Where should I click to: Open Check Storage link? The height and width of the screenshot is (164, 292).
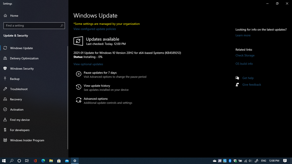tap(245, 55)
